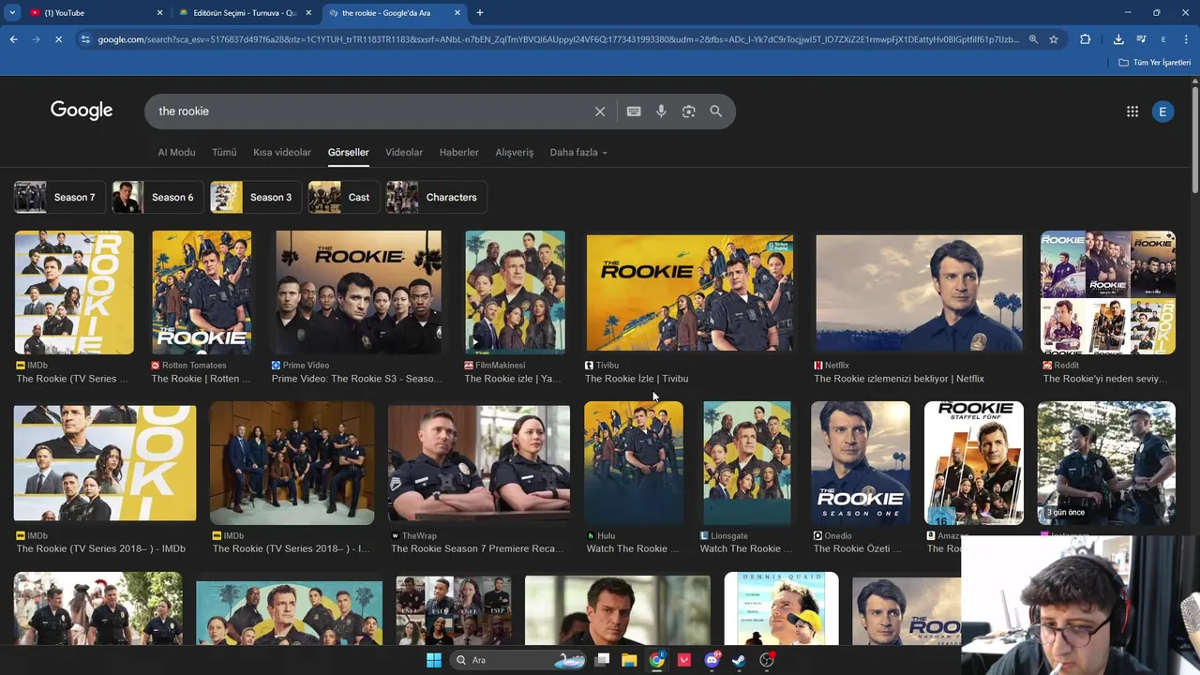1200x675 pixels.
Task: Clear the search box with the X icon
Action: [600, 112]
